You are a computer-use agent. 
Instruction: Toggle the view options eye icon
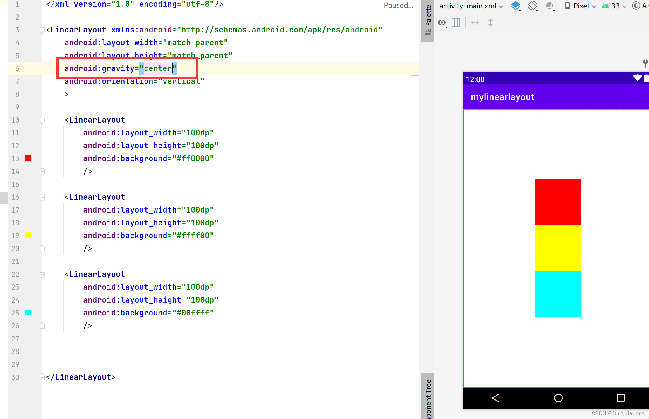coord(442,23)
